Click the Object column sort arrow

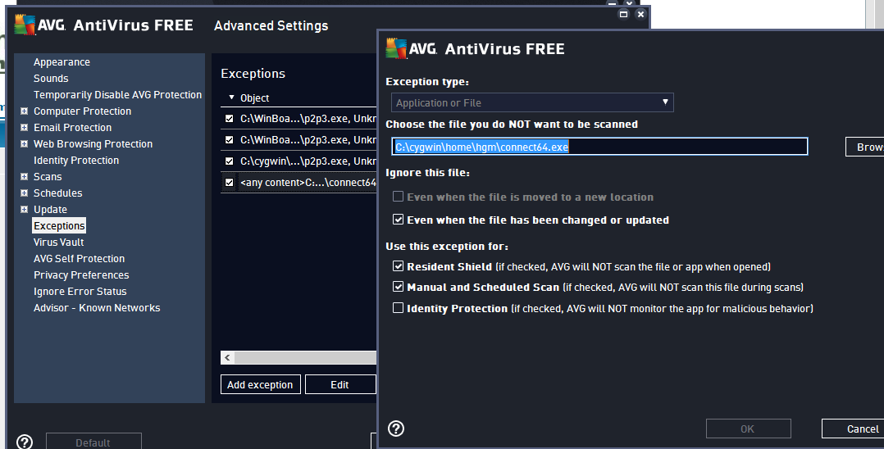231,98
